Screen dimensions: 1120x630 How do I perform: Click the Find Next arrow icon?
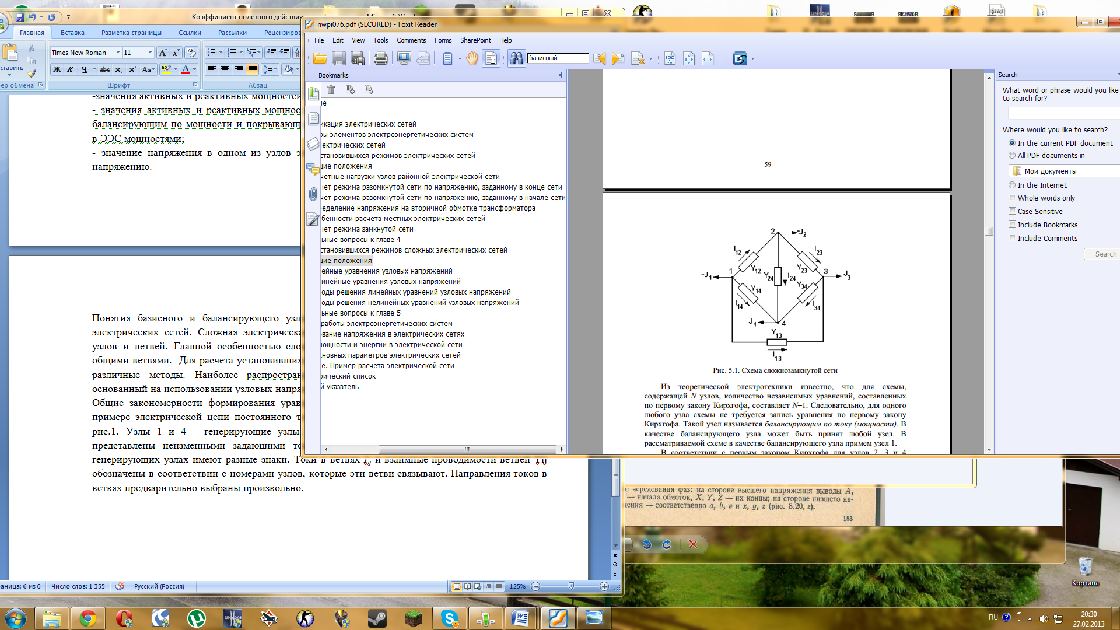point(618,58)
